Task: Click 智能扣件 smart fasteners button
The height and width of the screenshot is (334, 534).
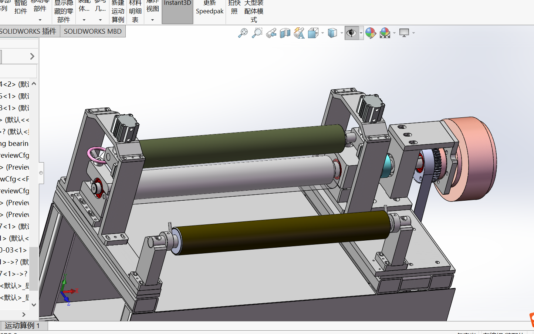Action: pos(21,7)
